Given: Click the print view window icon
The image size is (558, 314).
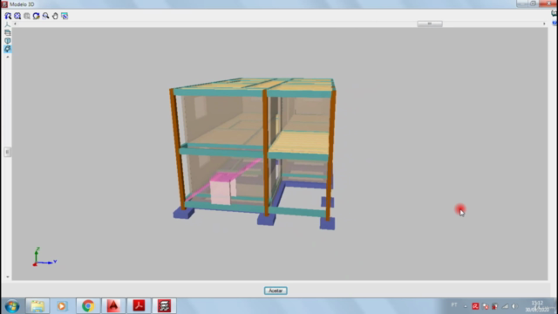Looking at the screenshot, I should pyautogui.click(x=65, y=16).
